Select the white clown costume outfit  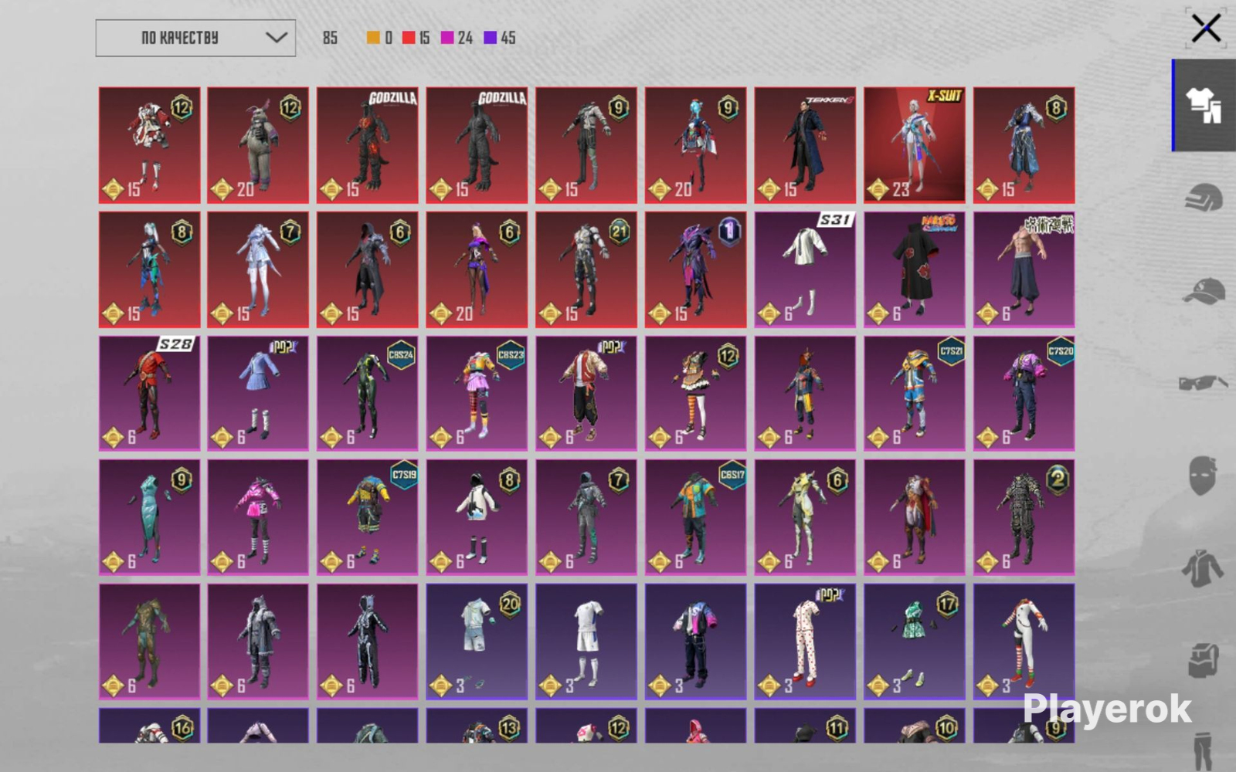pos(1024,642)
